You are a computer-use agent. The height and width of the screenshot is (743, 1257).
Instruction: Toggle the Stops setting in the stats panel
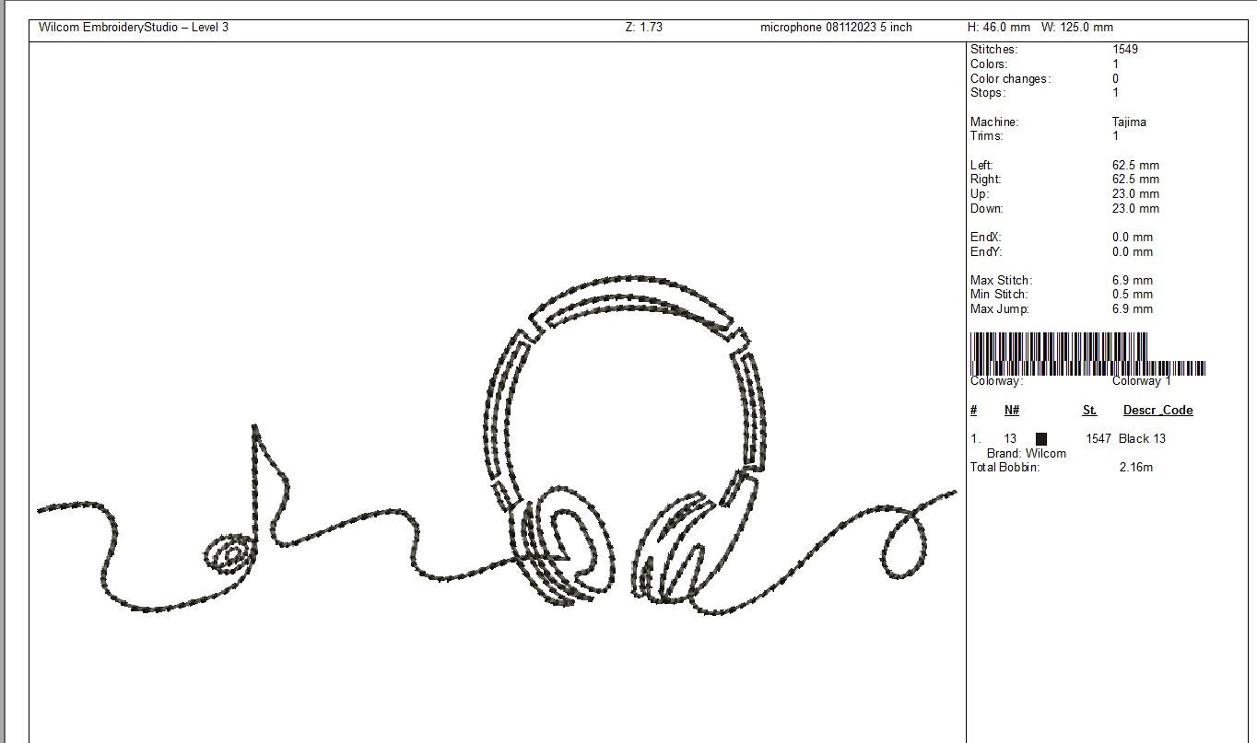point(988,92)
